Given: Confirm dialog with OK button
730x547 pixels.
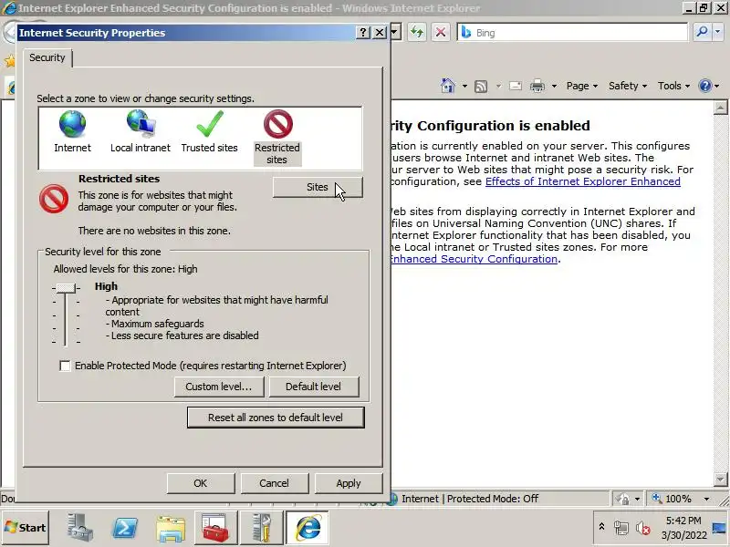Looking at the screenshot, I should pyautogui.click(x=201, y=483).
